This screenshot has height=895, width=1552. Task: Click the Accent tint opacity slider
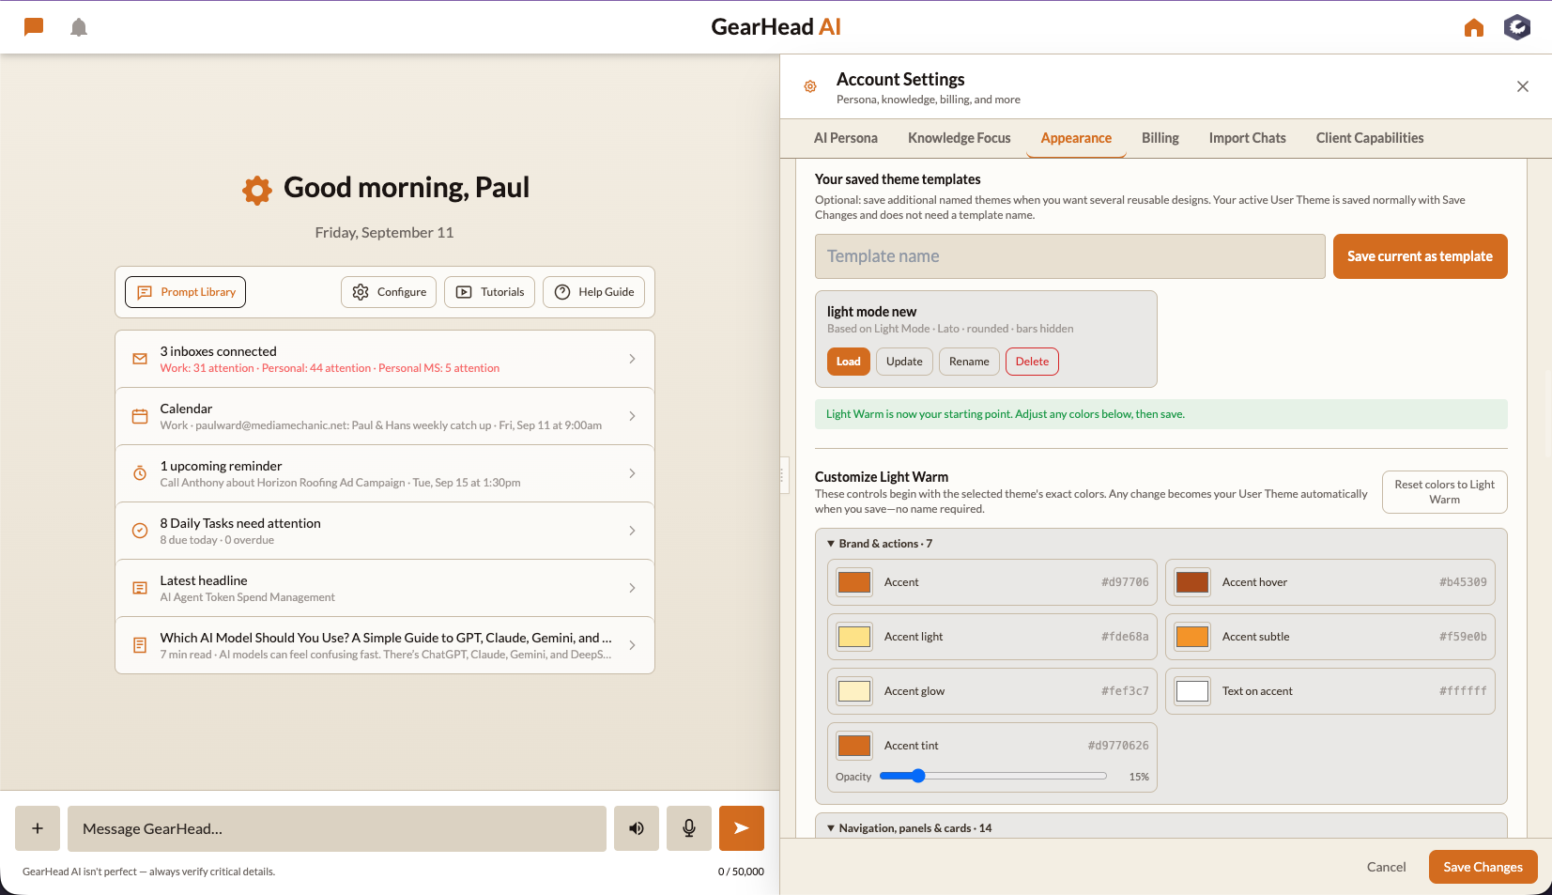click(x=993, y=776)
